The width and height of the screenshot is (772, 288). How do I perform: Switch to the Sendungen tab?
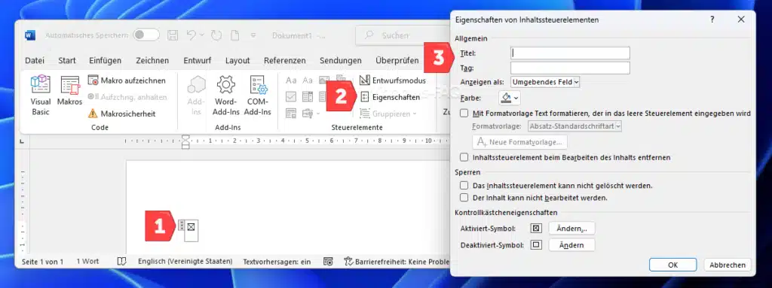[341, 60]
